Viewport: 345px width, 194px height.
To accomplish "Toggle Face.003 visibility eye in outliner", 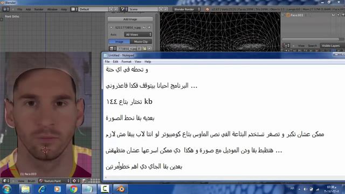I will [333, 15].
